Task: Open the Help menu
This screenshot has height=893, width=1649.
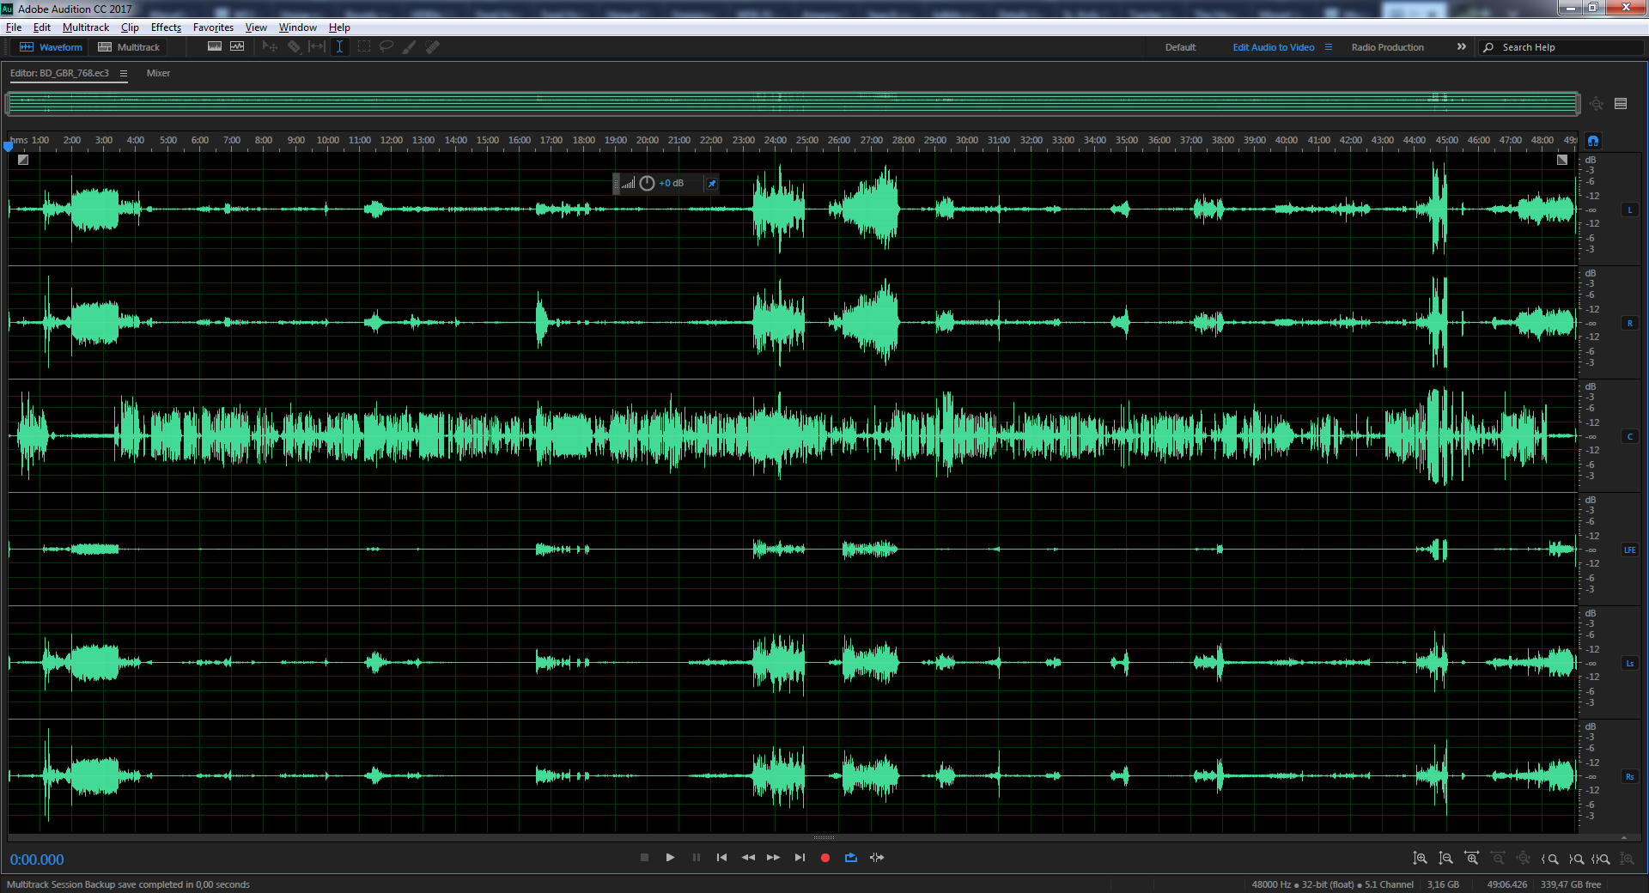Action: coord(339,27)
